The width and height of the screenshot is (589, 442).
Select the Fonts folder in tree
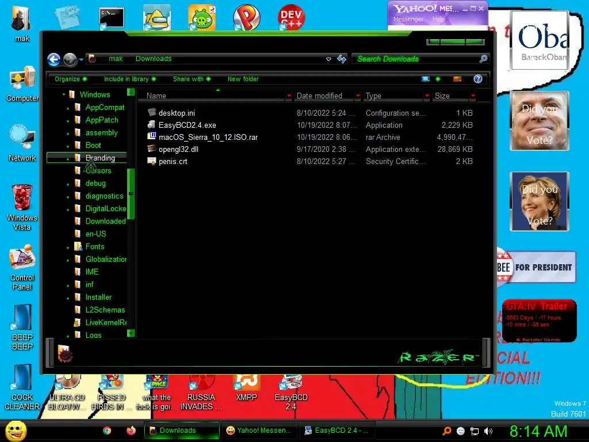pos(95,246)
